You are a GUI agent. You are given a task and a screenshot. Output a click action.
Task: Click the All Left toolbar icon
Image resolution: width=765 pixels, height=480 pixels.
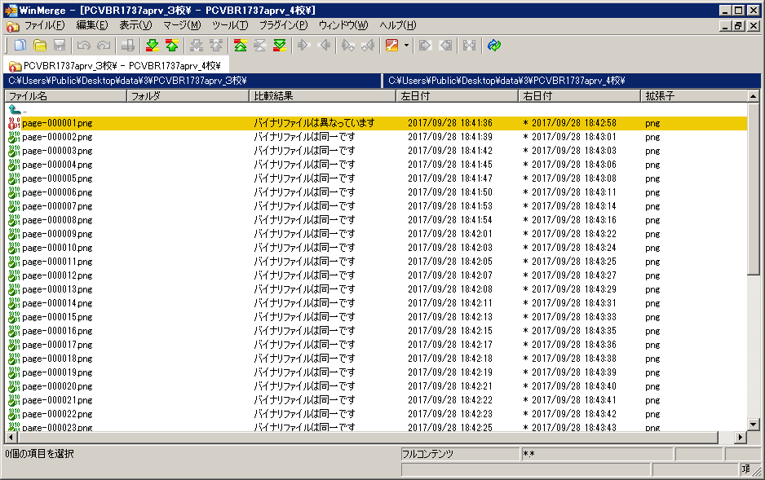(x=445, y=46)
